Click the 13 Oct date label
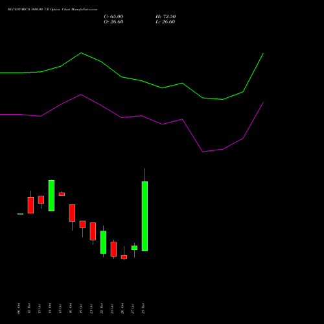Screen dimensions: 324x324 (40, 308)
